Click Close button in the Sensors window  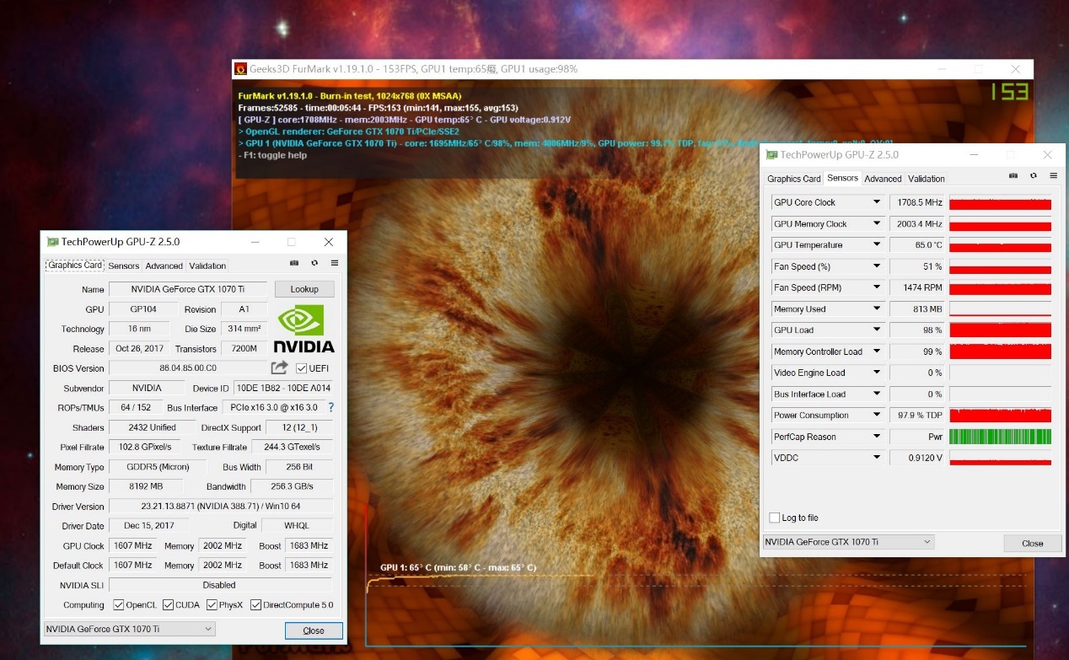point(1032,543)
